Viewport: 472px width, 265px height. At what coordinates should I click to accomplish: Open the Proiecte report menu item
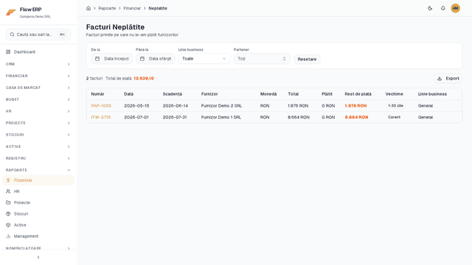pyautogui.click(x=38, y=202)
